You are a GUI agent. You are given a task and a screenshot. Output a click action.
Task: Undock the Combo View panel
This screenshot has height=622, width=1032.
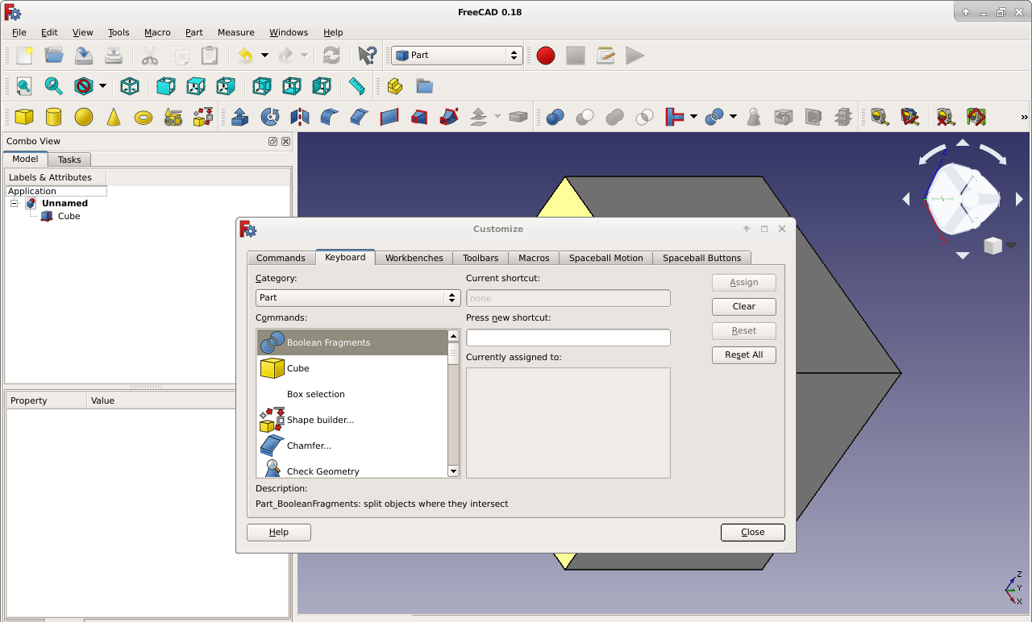point(273,142)
